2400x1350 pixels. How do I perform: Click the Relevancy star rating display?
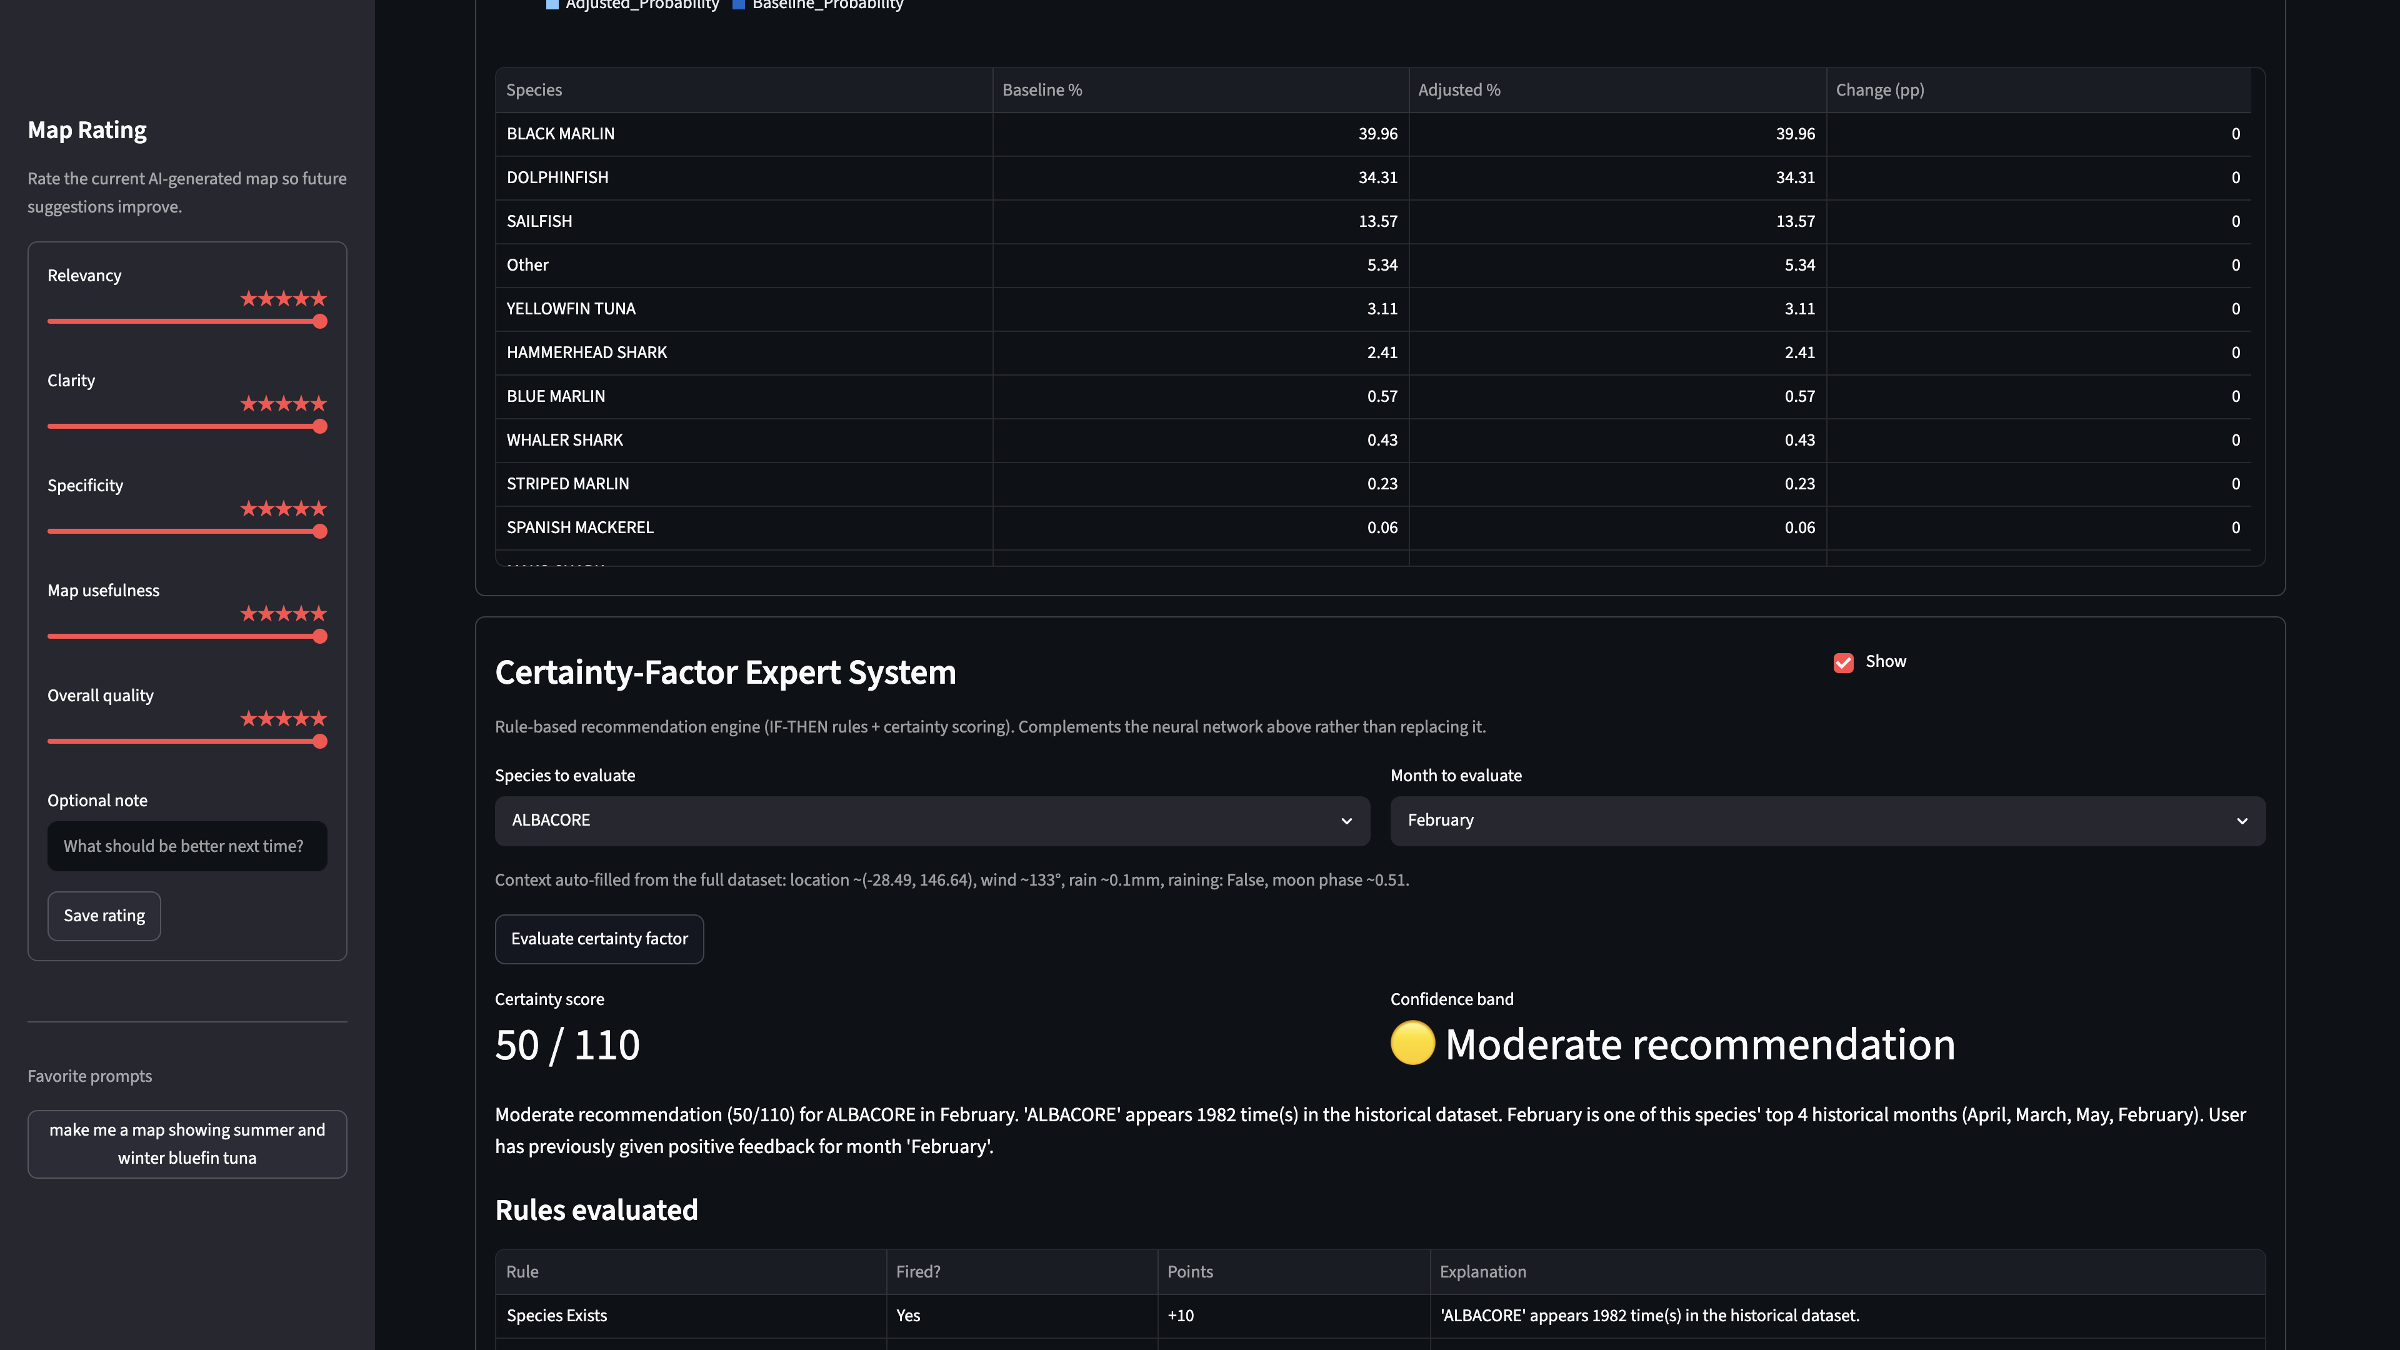pos(283,299)
